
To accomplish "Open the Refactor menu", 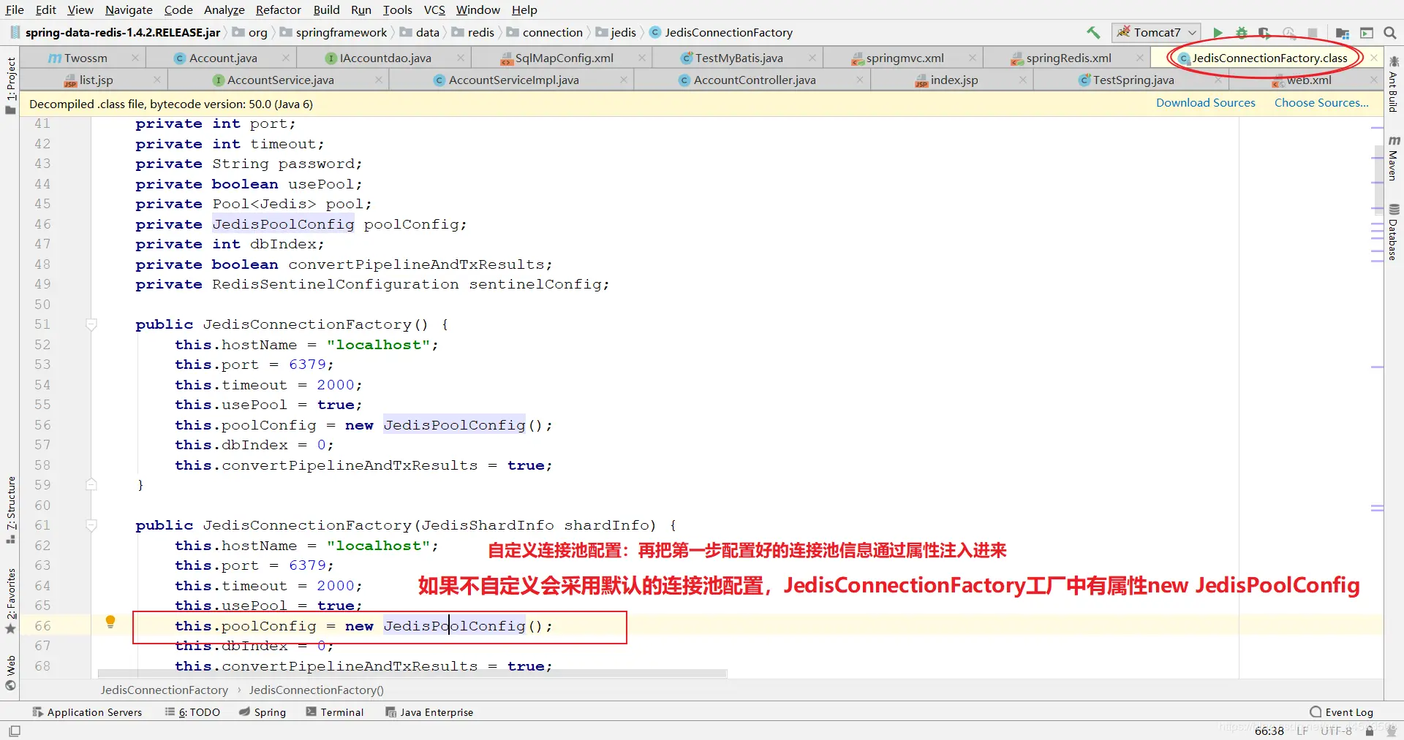I will (278, 9).
